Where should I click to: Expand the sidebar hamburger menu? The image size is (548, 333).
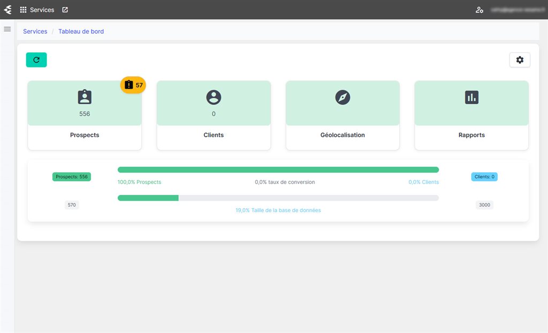[x=7, y=29]
